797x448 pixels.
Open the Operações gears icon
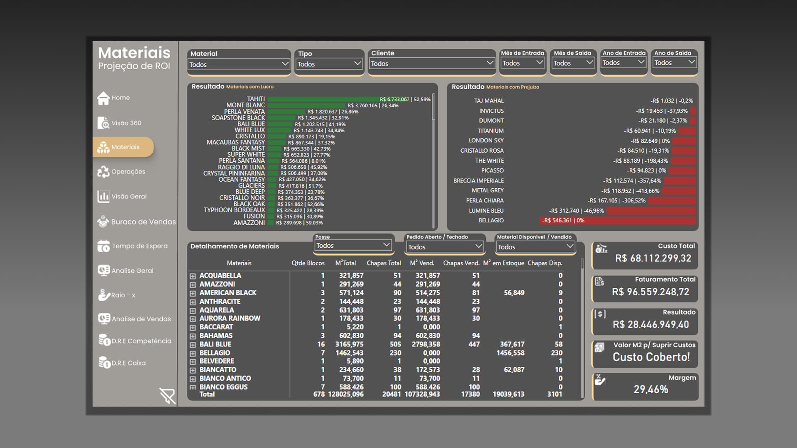coord(103,172)
